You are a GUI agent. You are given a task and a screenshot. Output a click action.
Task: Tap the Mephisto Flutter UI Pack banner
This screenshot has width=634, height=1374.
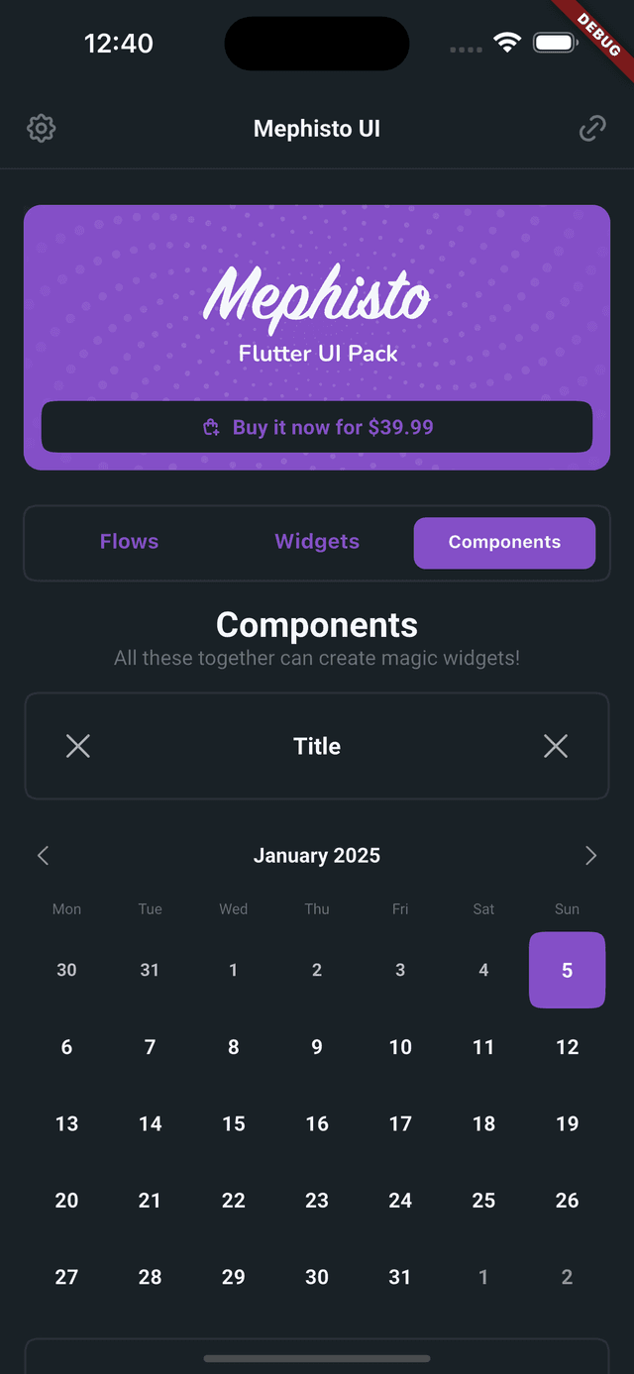click(317, 338)
